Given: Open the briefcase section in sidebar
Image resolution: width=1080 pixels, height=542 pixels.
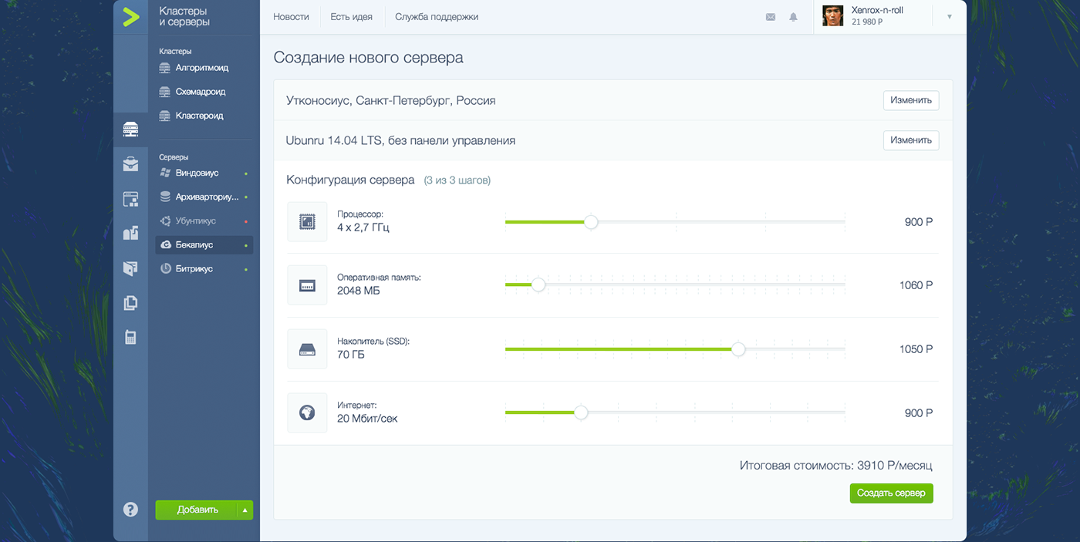Looking at the screenshot, I should click(x=130, y=163).
